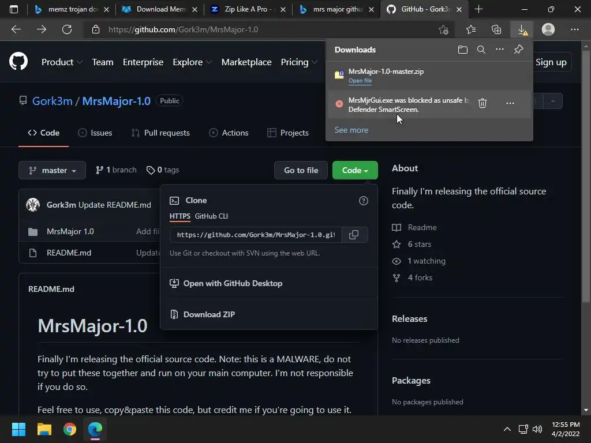Expand the Explore menu
591x443 pixels.
pyautogui.click(x=192, y=62)
